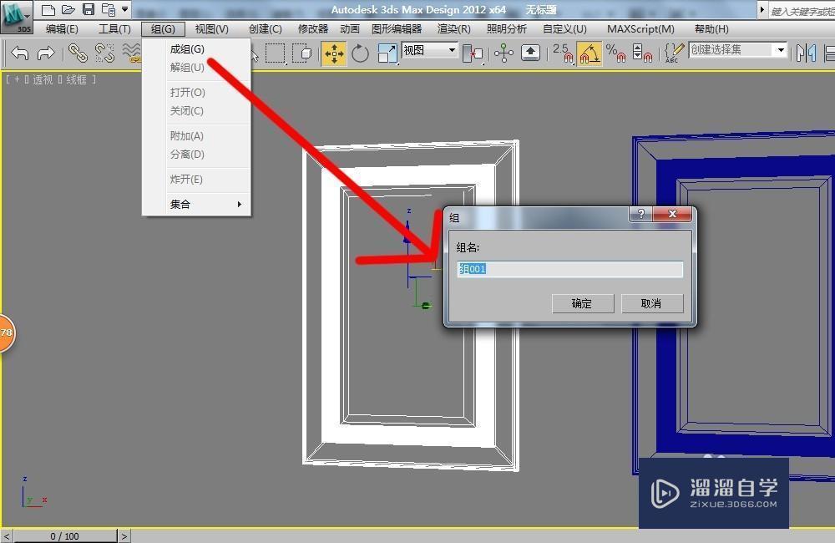Screen dimensions: 835x543
Task: Select the Unlink Selection broken-chain tool
Action: [x=105, y=53]
